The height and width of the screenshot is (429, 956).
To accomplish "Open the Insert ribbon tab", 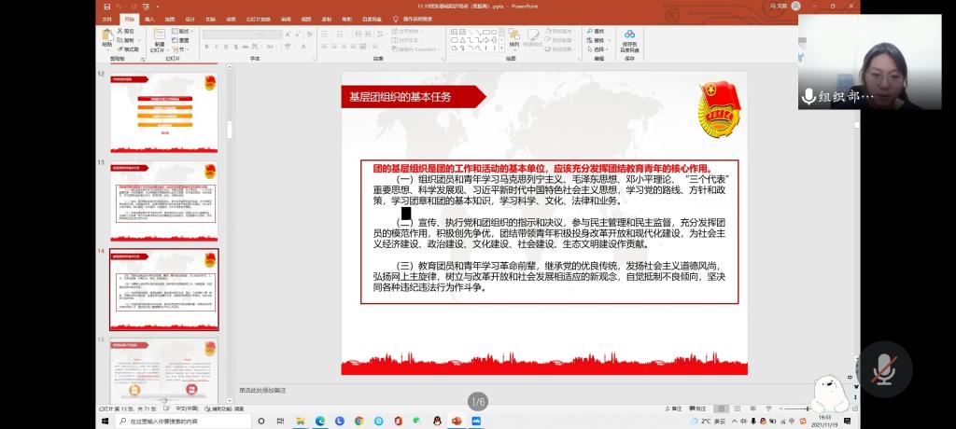I will point(149,19).
